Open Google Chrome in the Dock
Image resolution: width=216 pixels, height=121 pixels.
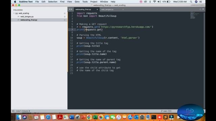pos(89,117)
